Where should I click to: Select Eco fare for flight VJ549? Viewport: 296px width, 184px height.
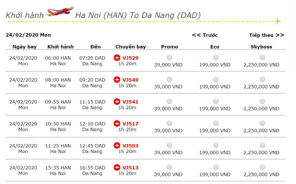[x=216, y=79]
